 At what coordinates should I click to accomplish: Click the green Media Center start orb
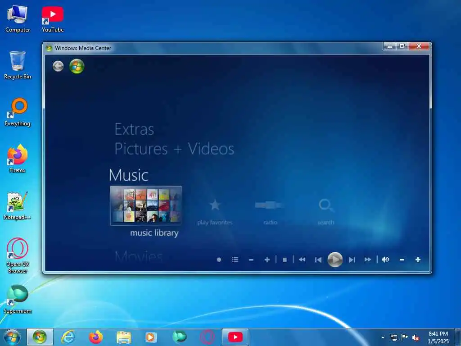point(77,66)
